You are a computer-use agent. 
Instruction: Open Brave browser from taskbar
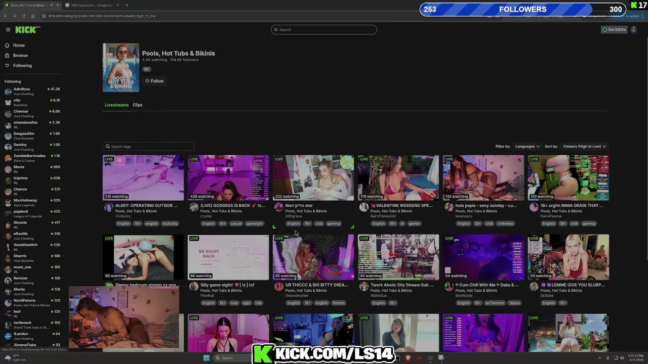[408, 358]
